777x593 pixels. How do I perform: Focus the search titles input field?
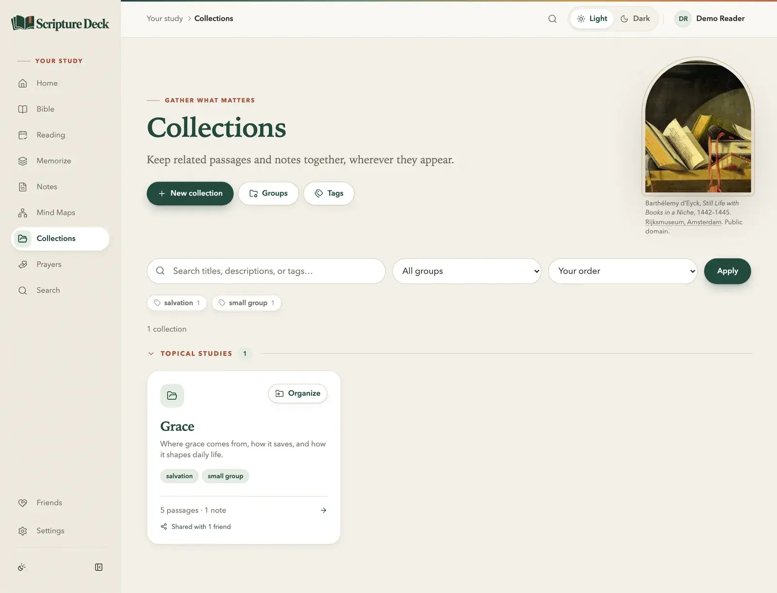266,271
